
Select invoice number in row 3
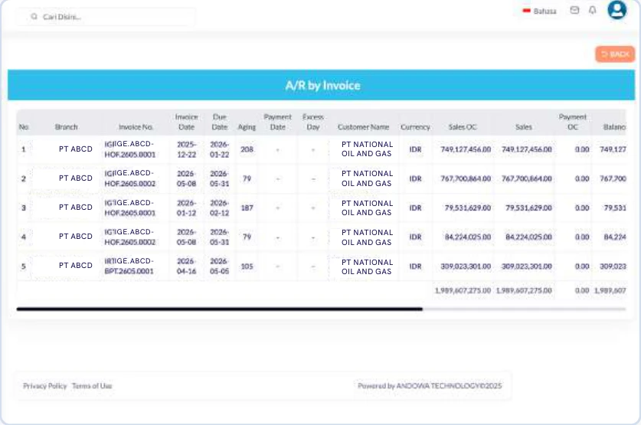pyautogui.click(x=130, y=208)
